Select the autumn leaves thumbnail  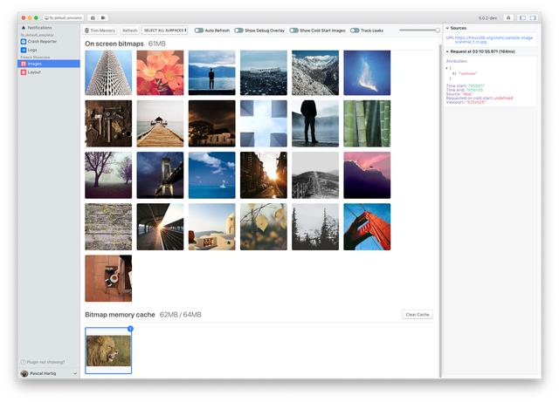(264, 227)
